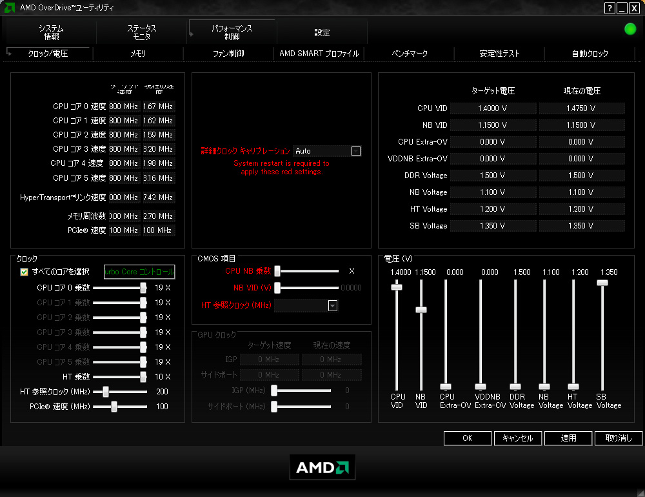This screenshot has height=497, width=645.
Task: Click the 取り消し button
Action: (619, 438)
